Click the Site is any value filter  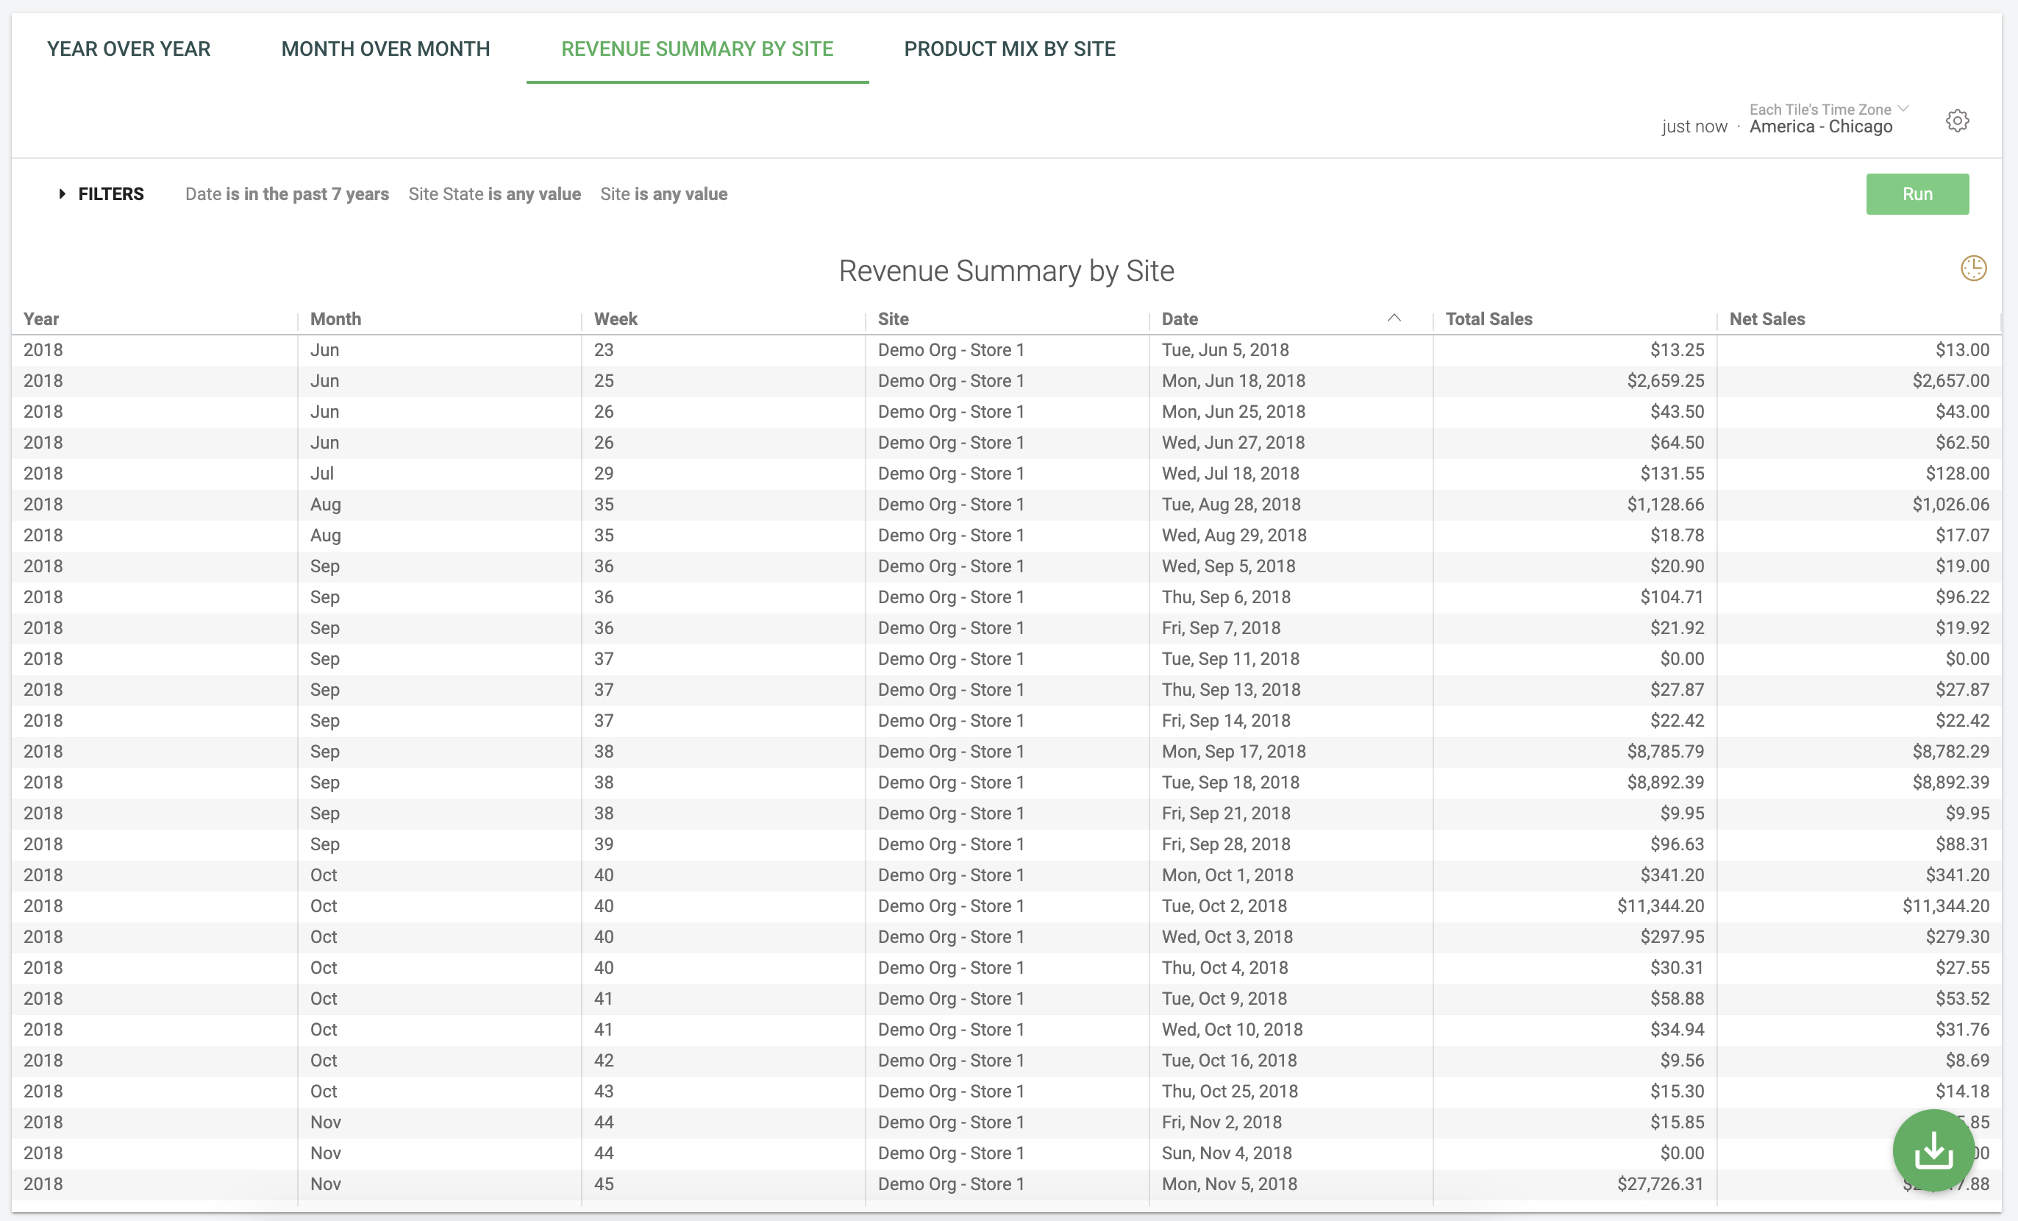(x=663, y=194)
